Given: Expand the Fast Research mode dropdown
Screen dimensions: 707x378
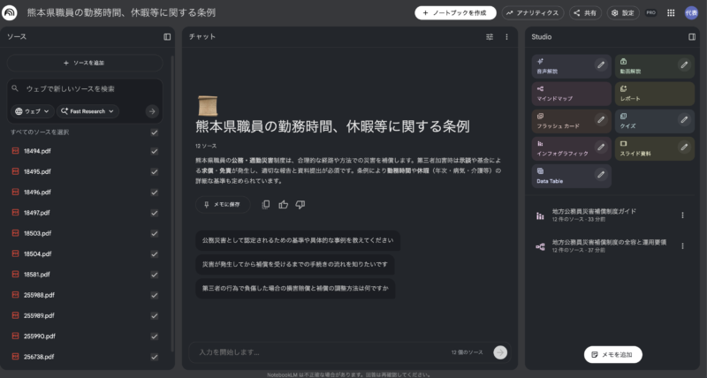Looking at the screenshot, I should (87, 111).
